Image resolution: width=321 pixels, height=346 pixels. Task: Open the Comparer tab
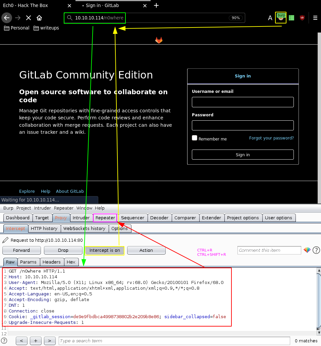185,218
